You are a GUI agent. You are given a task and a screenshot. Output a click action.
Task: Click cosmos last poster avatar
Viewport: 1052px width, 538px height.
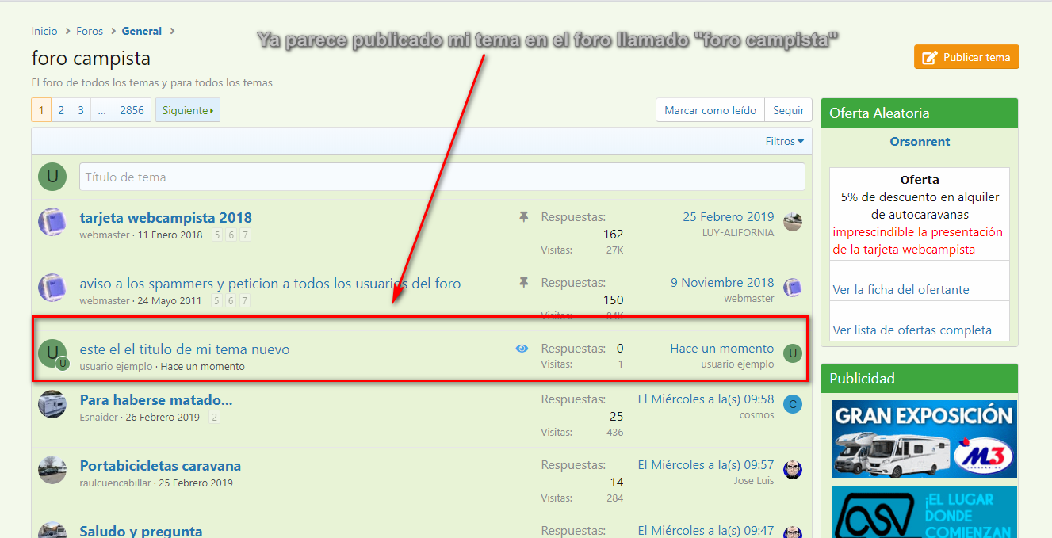point(793,404)
